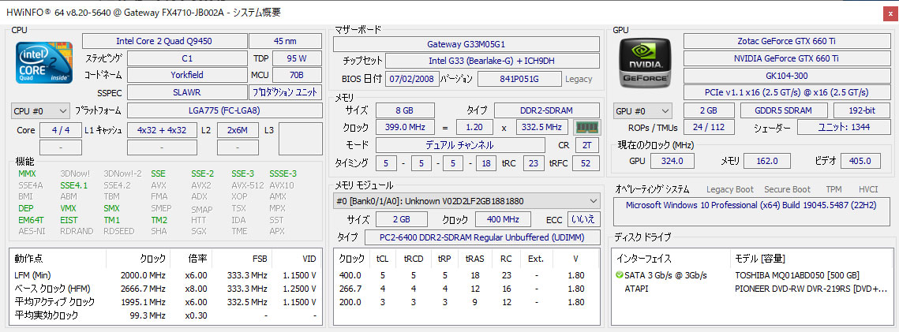Click the Core count 4 / 4 field
This screenshot has width=899, height=332.
61,130
